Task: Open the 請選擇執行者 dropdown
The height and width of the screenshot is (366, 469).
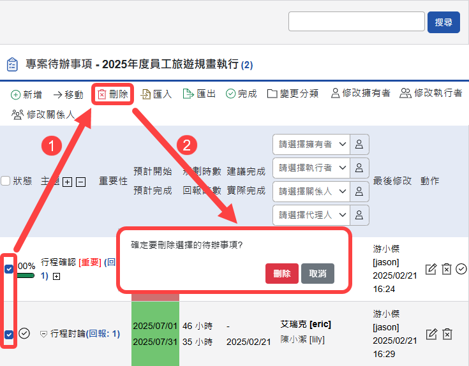Action: 311,168
